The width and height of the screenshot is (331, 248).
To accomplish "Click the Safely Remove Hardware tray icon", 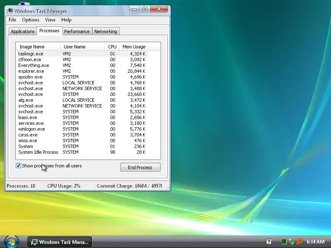I will 292,242.
